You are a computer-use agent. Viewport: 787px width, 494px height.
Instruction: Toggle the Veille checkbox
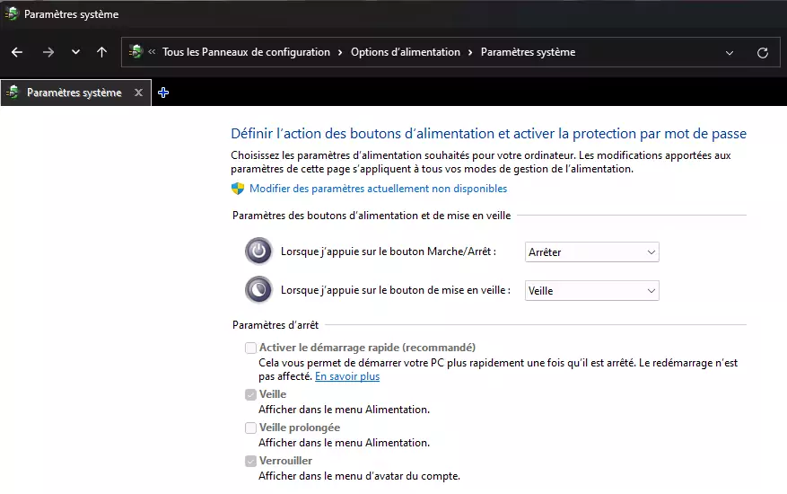click(x=250, y=394)
